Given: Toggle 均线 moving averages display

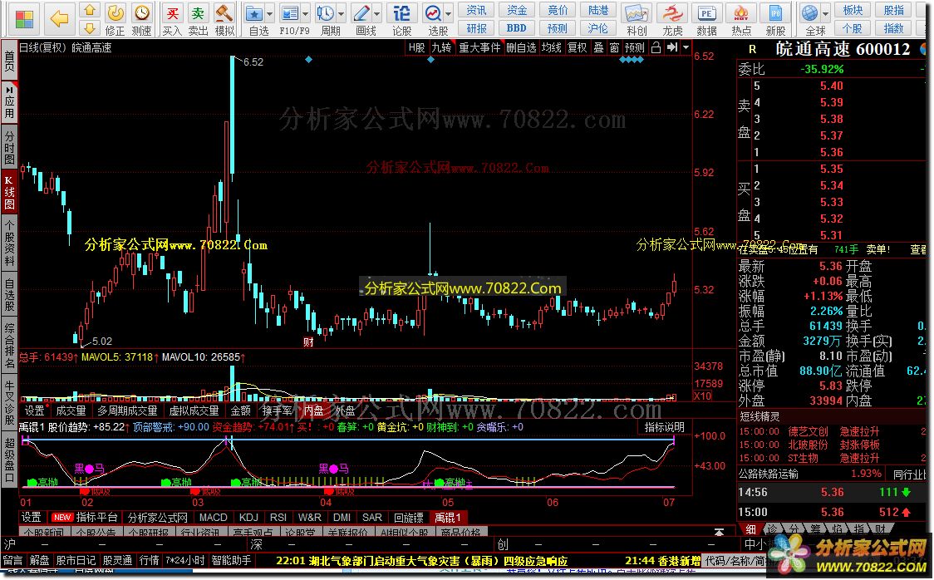Looking at the screenshot, I should 552,47.
